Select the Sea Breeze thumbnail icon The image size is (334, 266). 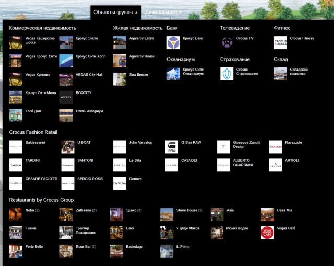(x=120, y=79)
